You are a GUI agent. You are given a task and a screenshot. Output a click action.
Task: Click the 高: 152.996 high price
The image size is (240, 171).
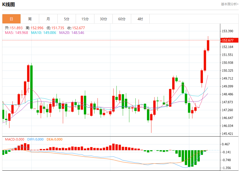click(x=35, y=28)
